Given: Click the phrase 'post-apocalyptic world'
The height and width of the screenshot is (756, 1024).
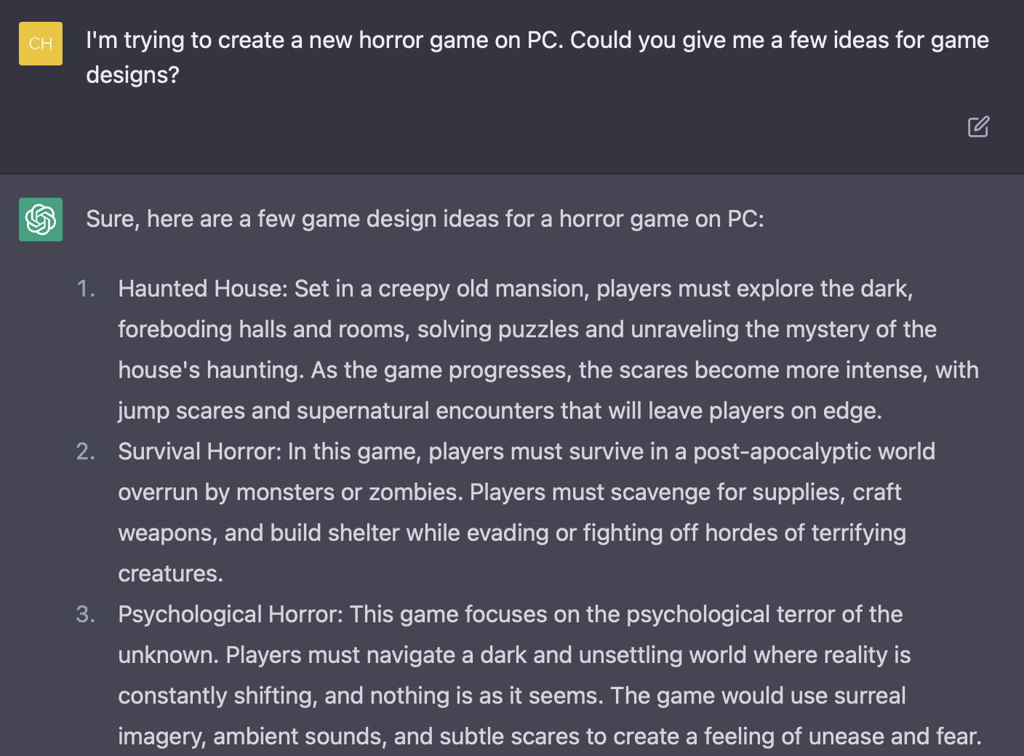Looking at the screenshot, I should [x=814, y=451].
